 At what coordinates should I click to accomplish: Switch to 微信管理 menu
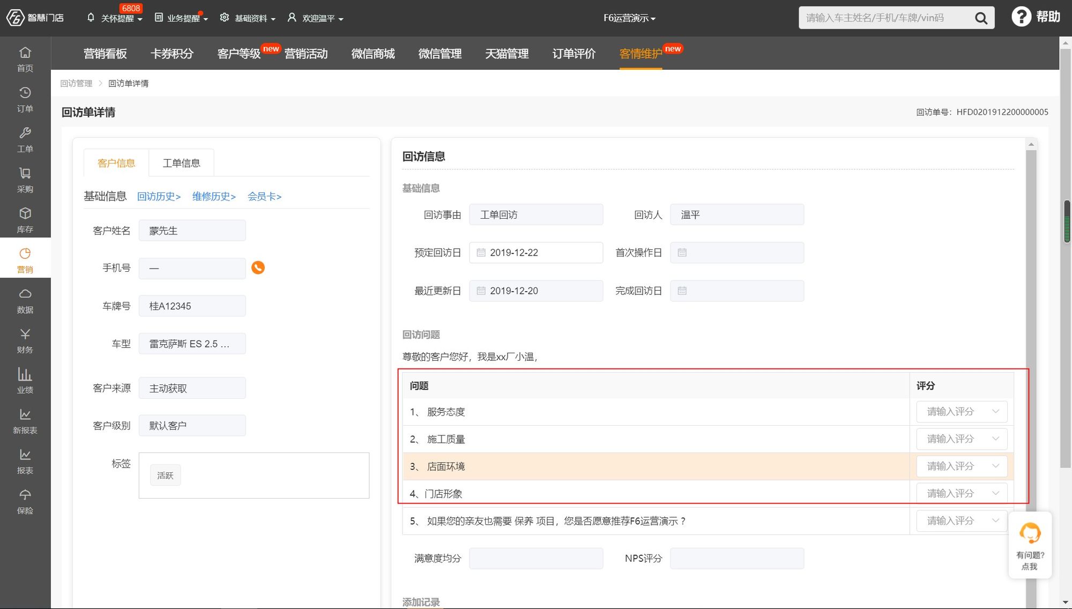coord(440,54)
